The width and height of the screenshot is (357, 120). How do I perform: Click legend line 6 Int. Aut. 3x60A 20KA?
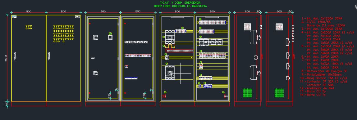320,57
